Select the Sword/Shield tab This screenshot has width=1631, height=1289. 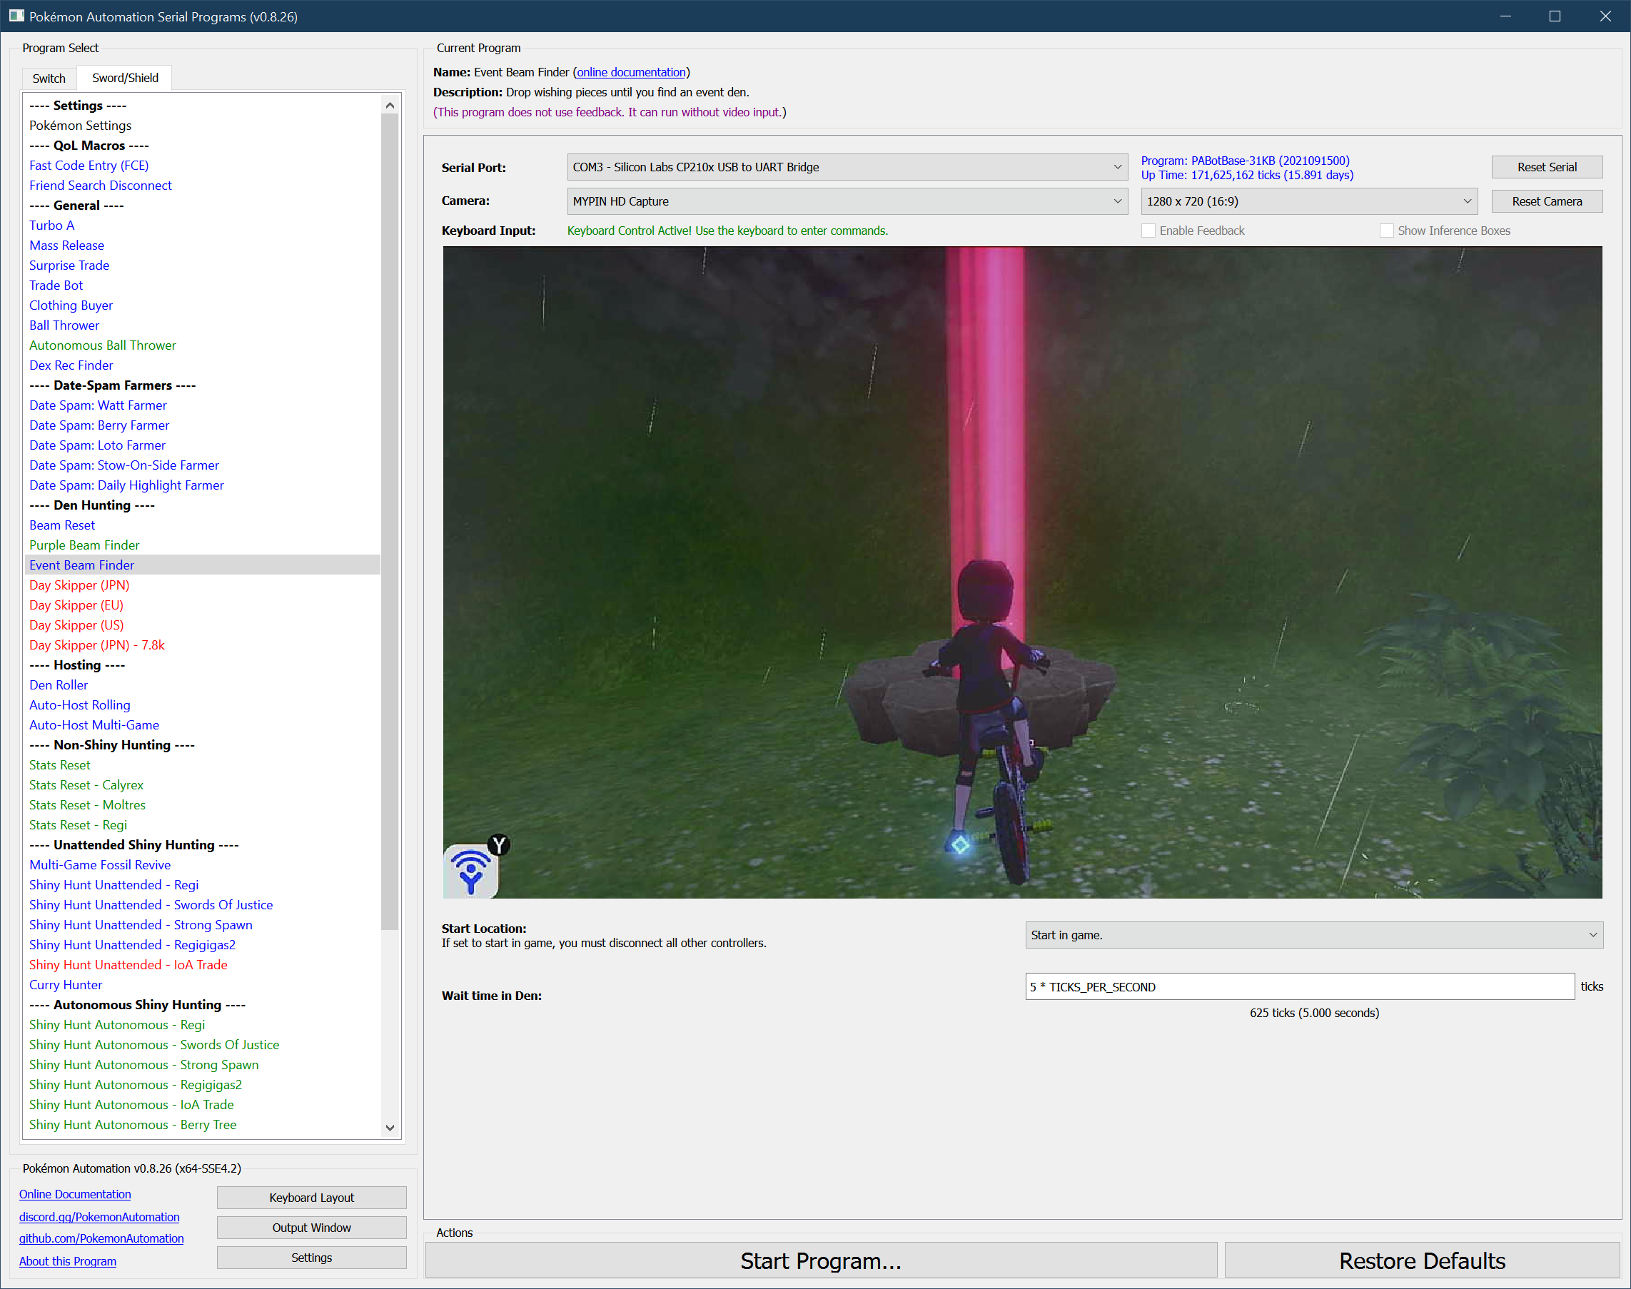click(x=126, y=79)
